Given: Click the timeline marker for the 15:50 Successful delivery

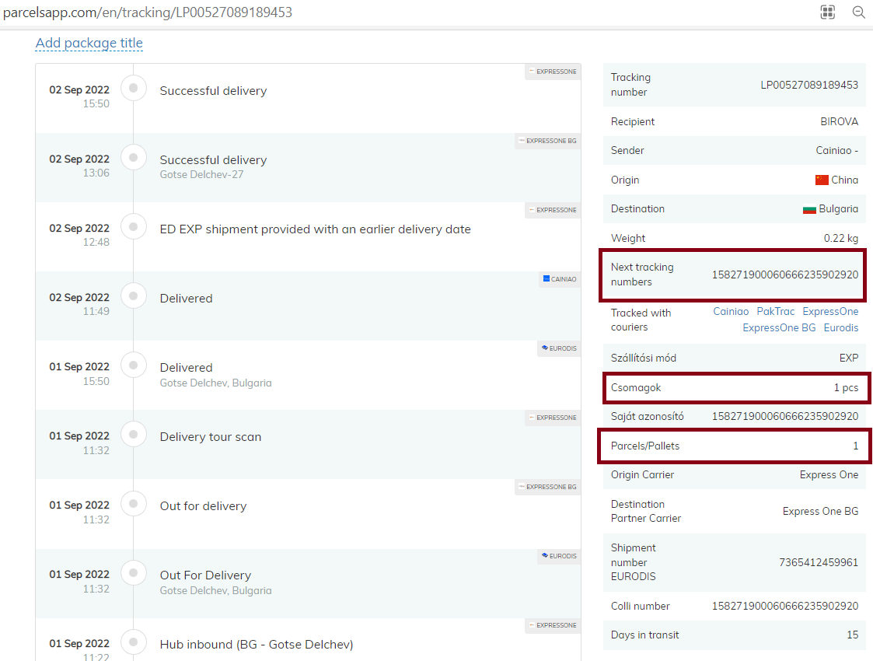Looking at the screenshot, I should [x=134, y=89].
